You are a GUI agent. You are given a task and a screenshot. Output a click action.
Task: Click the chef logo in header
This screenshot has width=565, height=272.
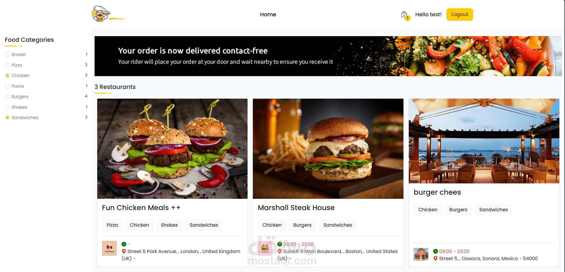tap(108, 14)
